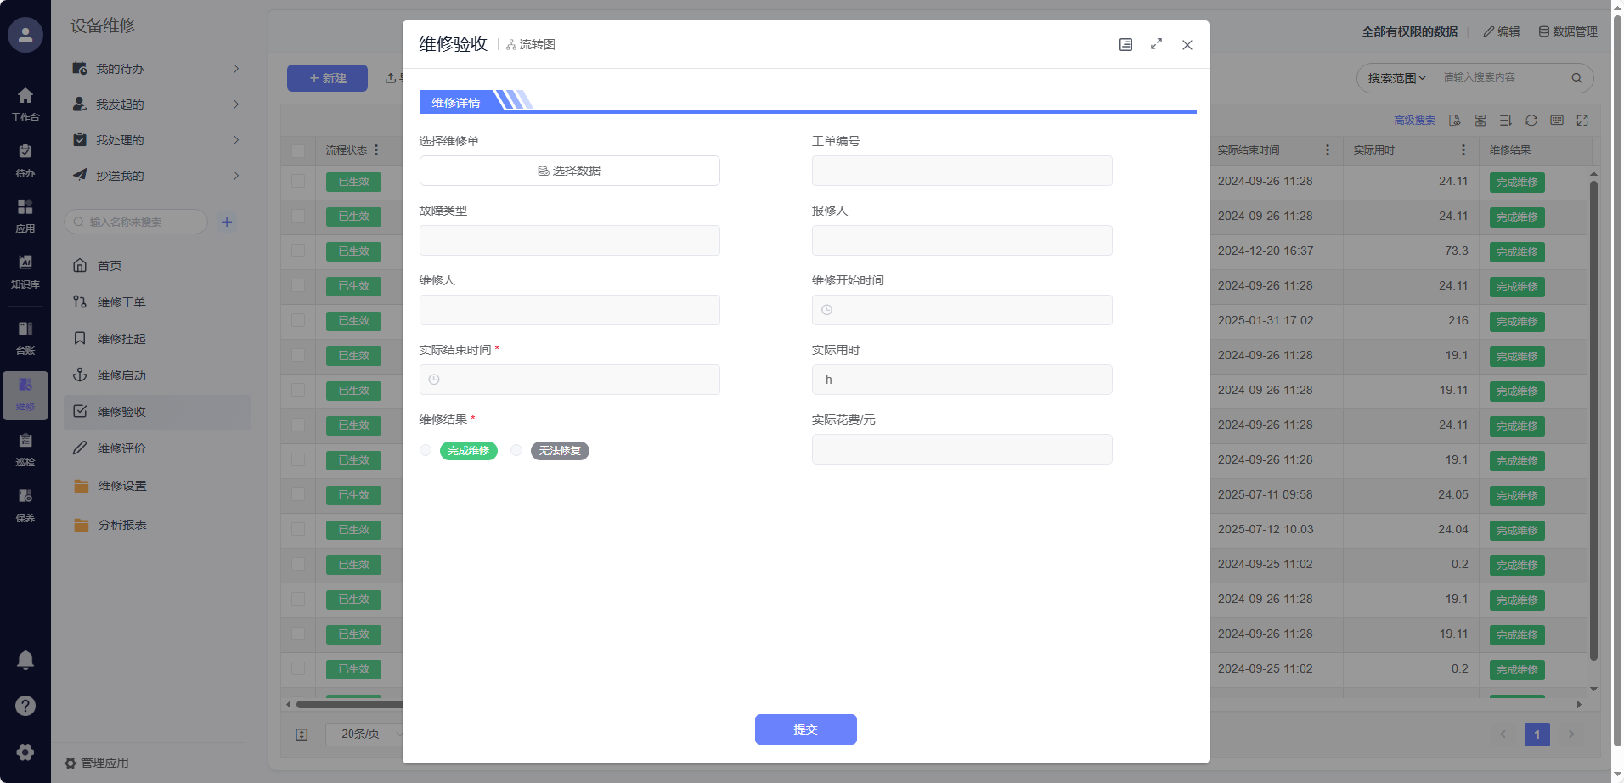Click the refresh icon above table
Image resolution: width=1624 pixels, height=783 pixels.
coord(1531,121)
